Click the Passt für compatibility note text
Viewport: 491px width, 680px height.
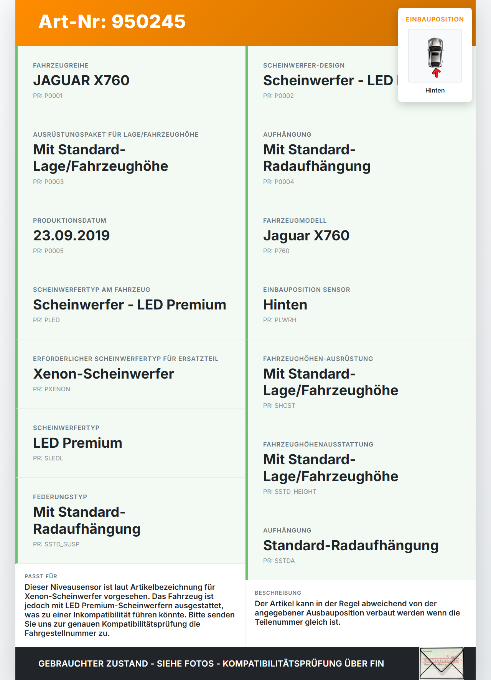point(130,610)
